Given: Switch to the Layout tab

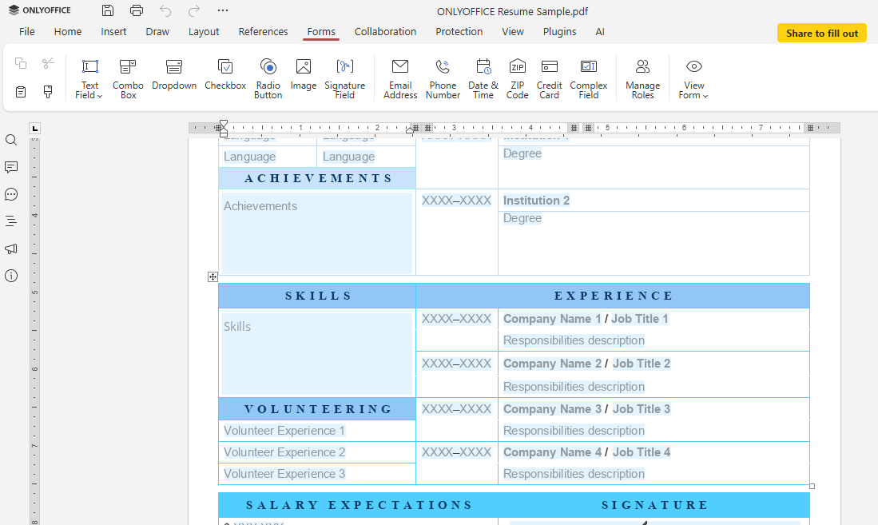Looking at the screenshot, I should [204, 32].
